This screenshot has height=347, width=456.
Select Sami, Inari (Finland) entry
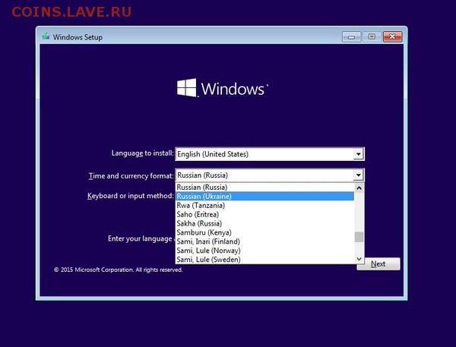click(x=264, y=241)
